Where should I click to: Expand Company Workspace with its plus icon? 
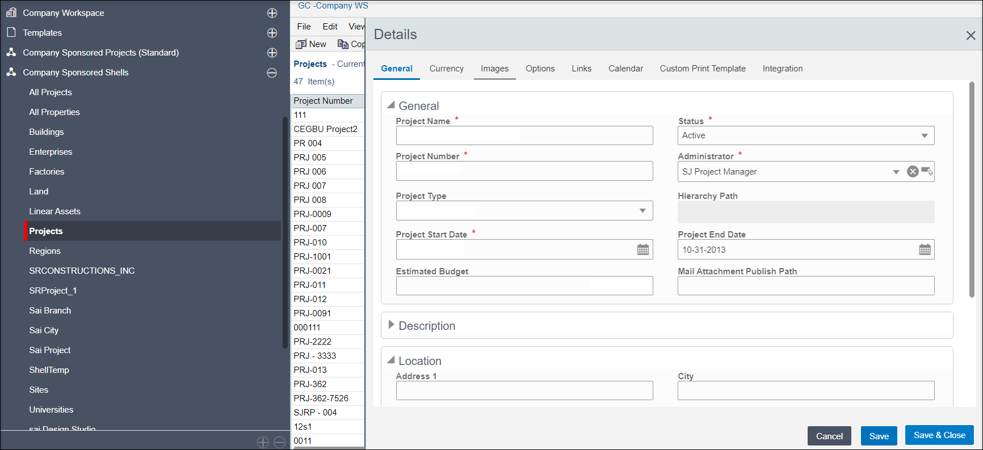[x=272, y=13]
